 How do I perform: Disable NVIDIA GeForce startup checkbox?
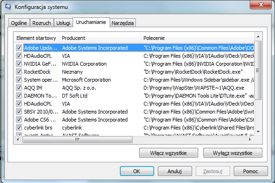point(19,63)
